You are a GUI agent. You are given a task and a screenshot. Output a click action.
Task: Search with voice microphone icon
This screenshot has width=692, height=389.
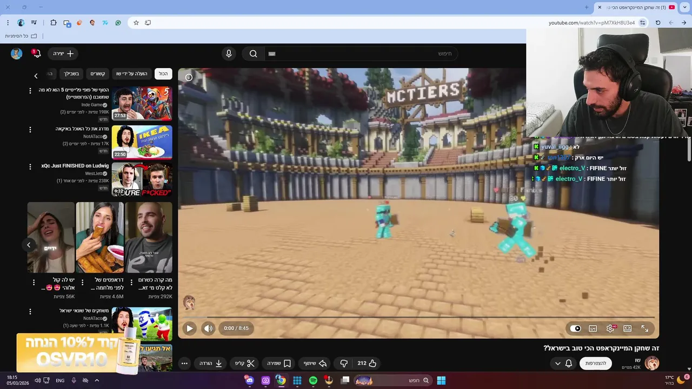[229, 53]
